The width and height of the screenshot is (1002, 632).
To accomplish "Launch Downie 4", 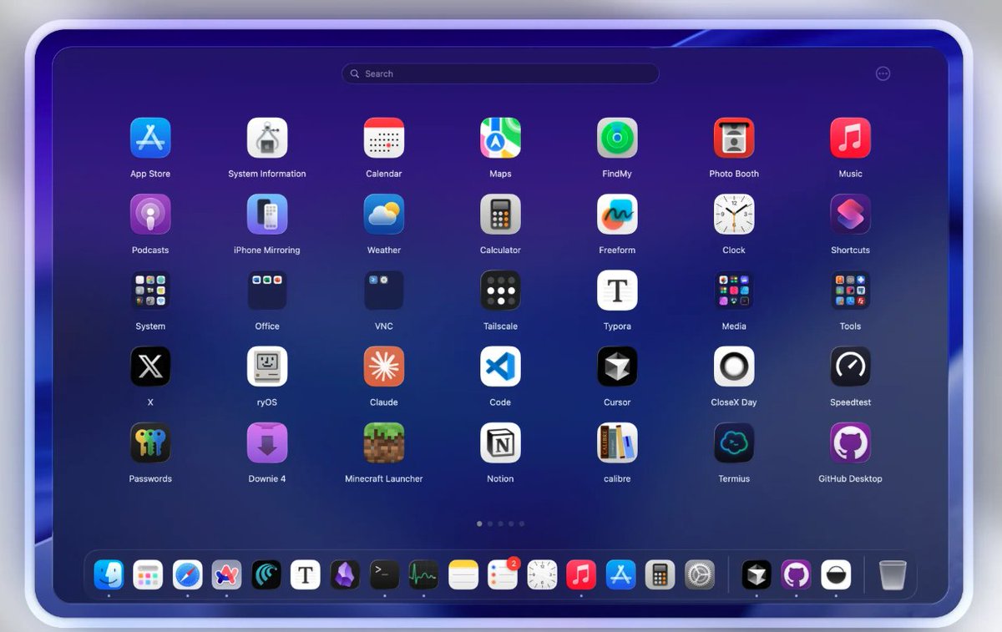I will tap(267, 443).
